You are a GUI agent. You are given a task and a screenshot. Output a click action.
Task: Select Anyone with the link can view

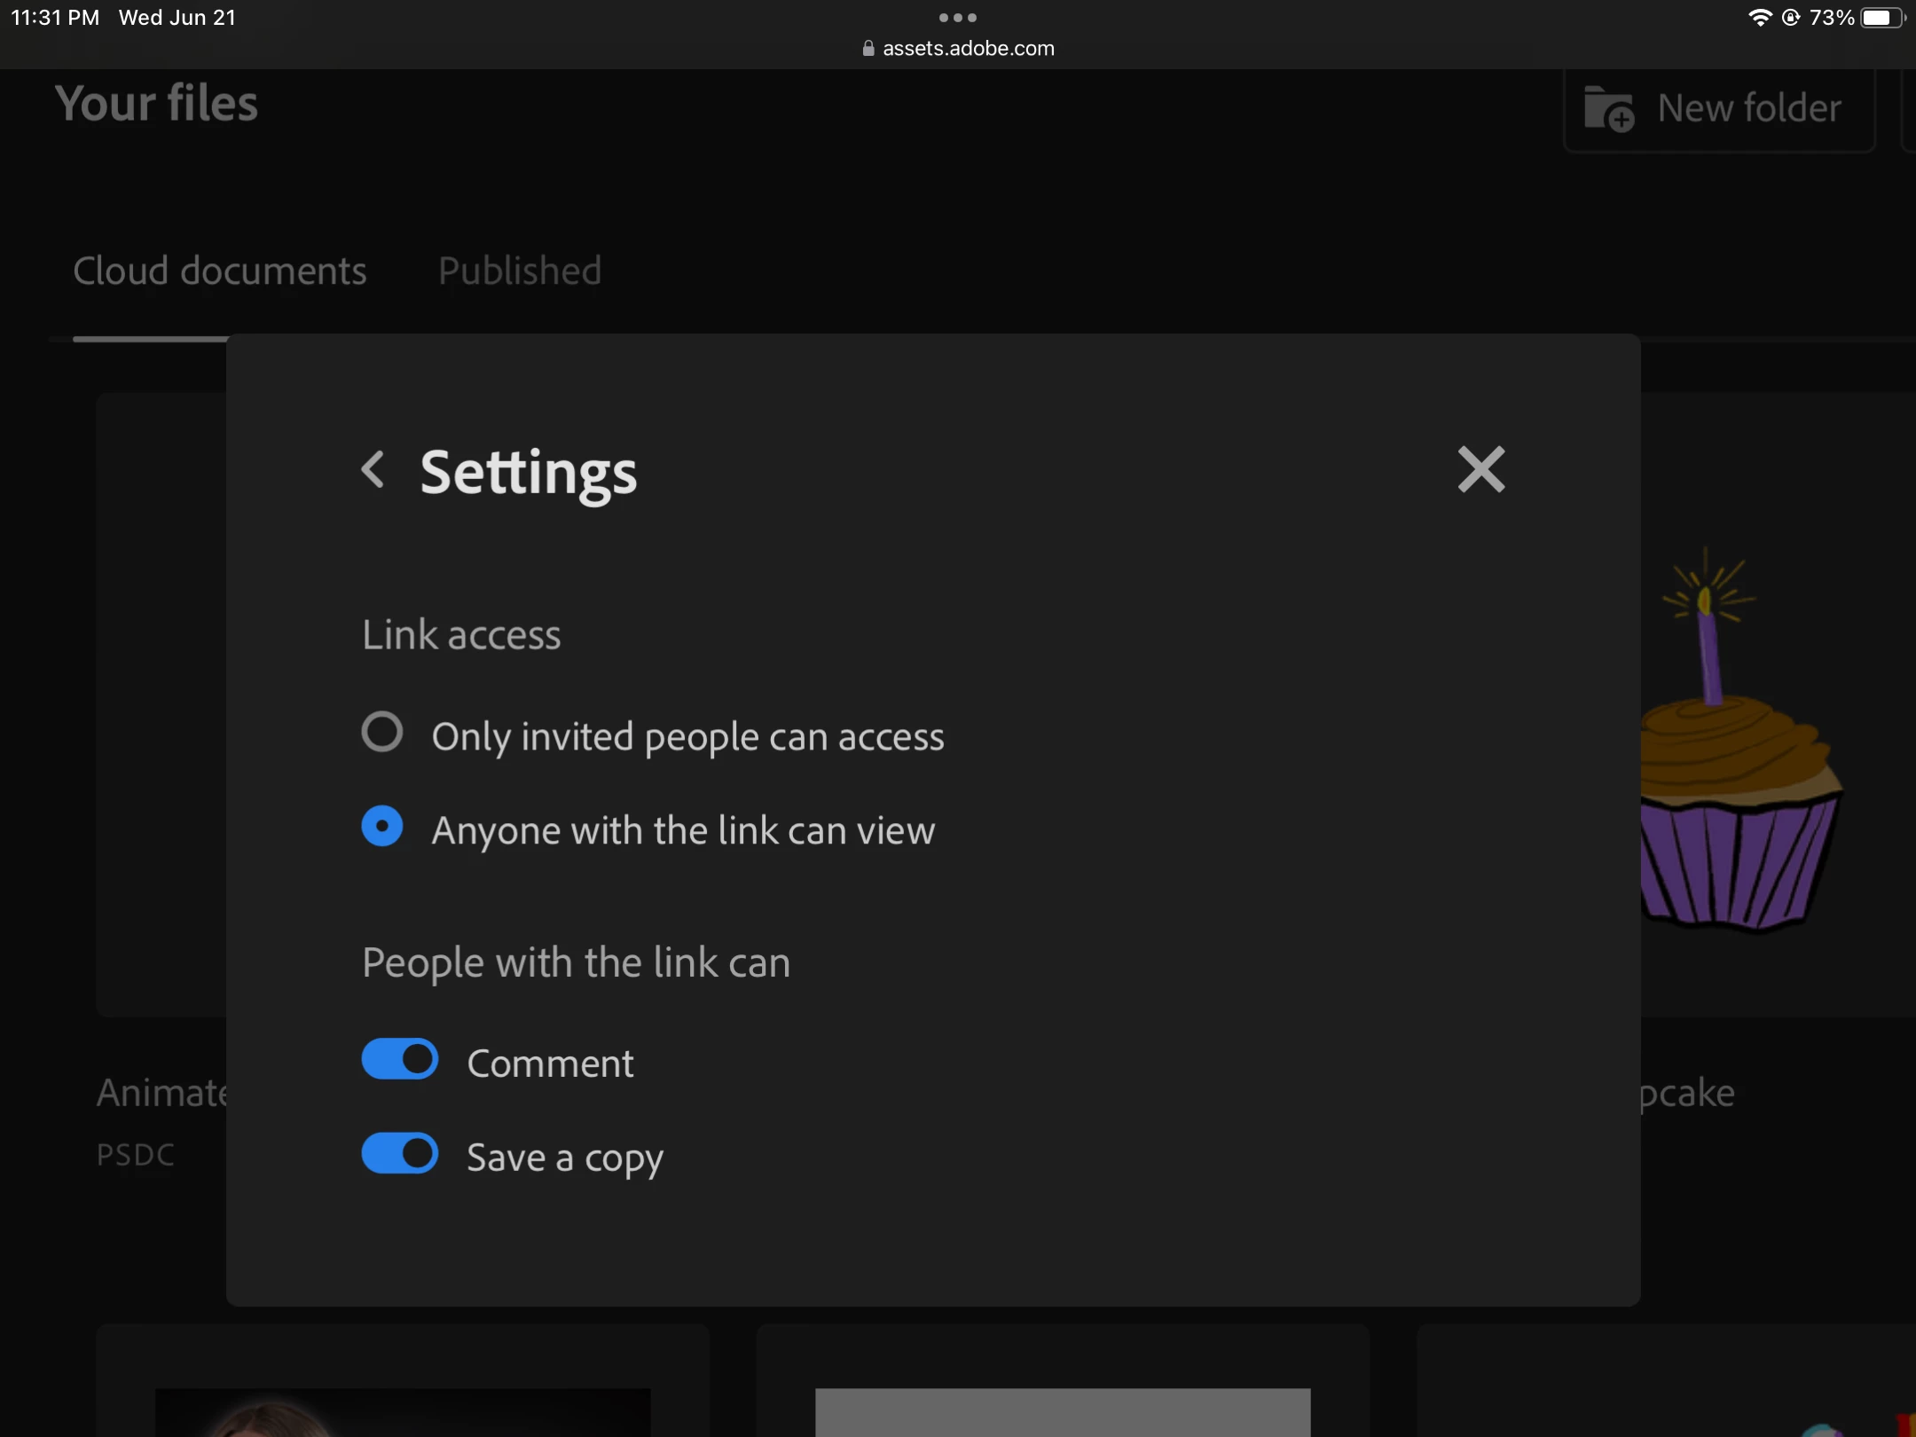click(x=382, y=827)
